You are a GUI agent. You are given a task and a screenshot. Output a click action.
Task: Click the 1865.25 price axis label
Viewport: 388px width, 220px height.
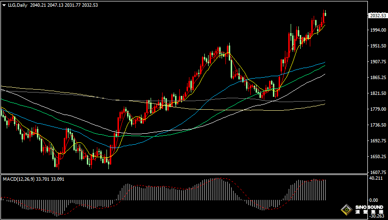coord(378,78)
